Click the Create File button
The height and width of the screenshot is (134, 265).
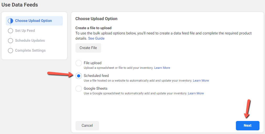(88, 48)
